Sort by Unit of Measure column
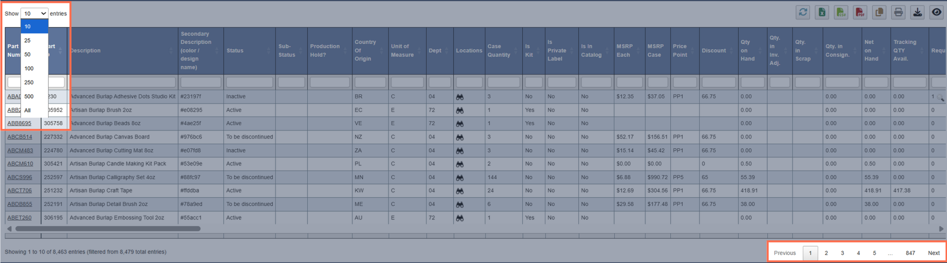This screenshot has width=947, height=263. (x=407, y=50)
